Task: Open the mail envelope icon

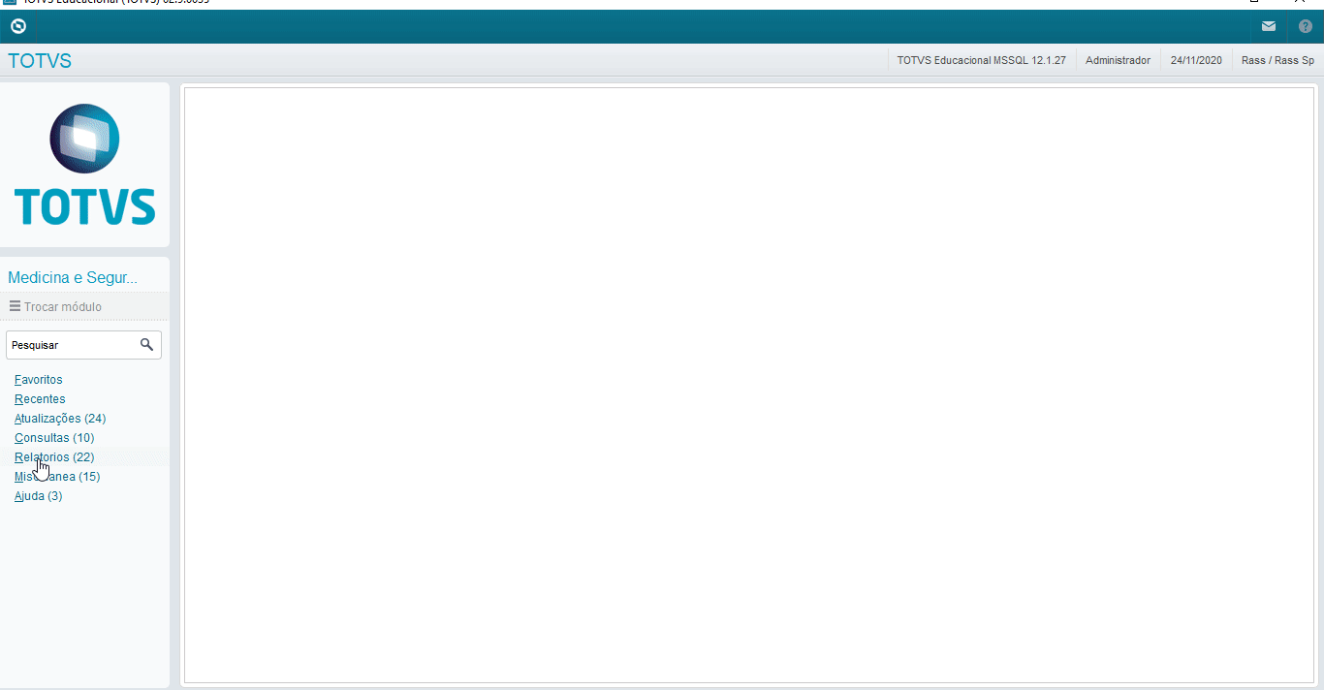Action: (x=1269, y=26)
